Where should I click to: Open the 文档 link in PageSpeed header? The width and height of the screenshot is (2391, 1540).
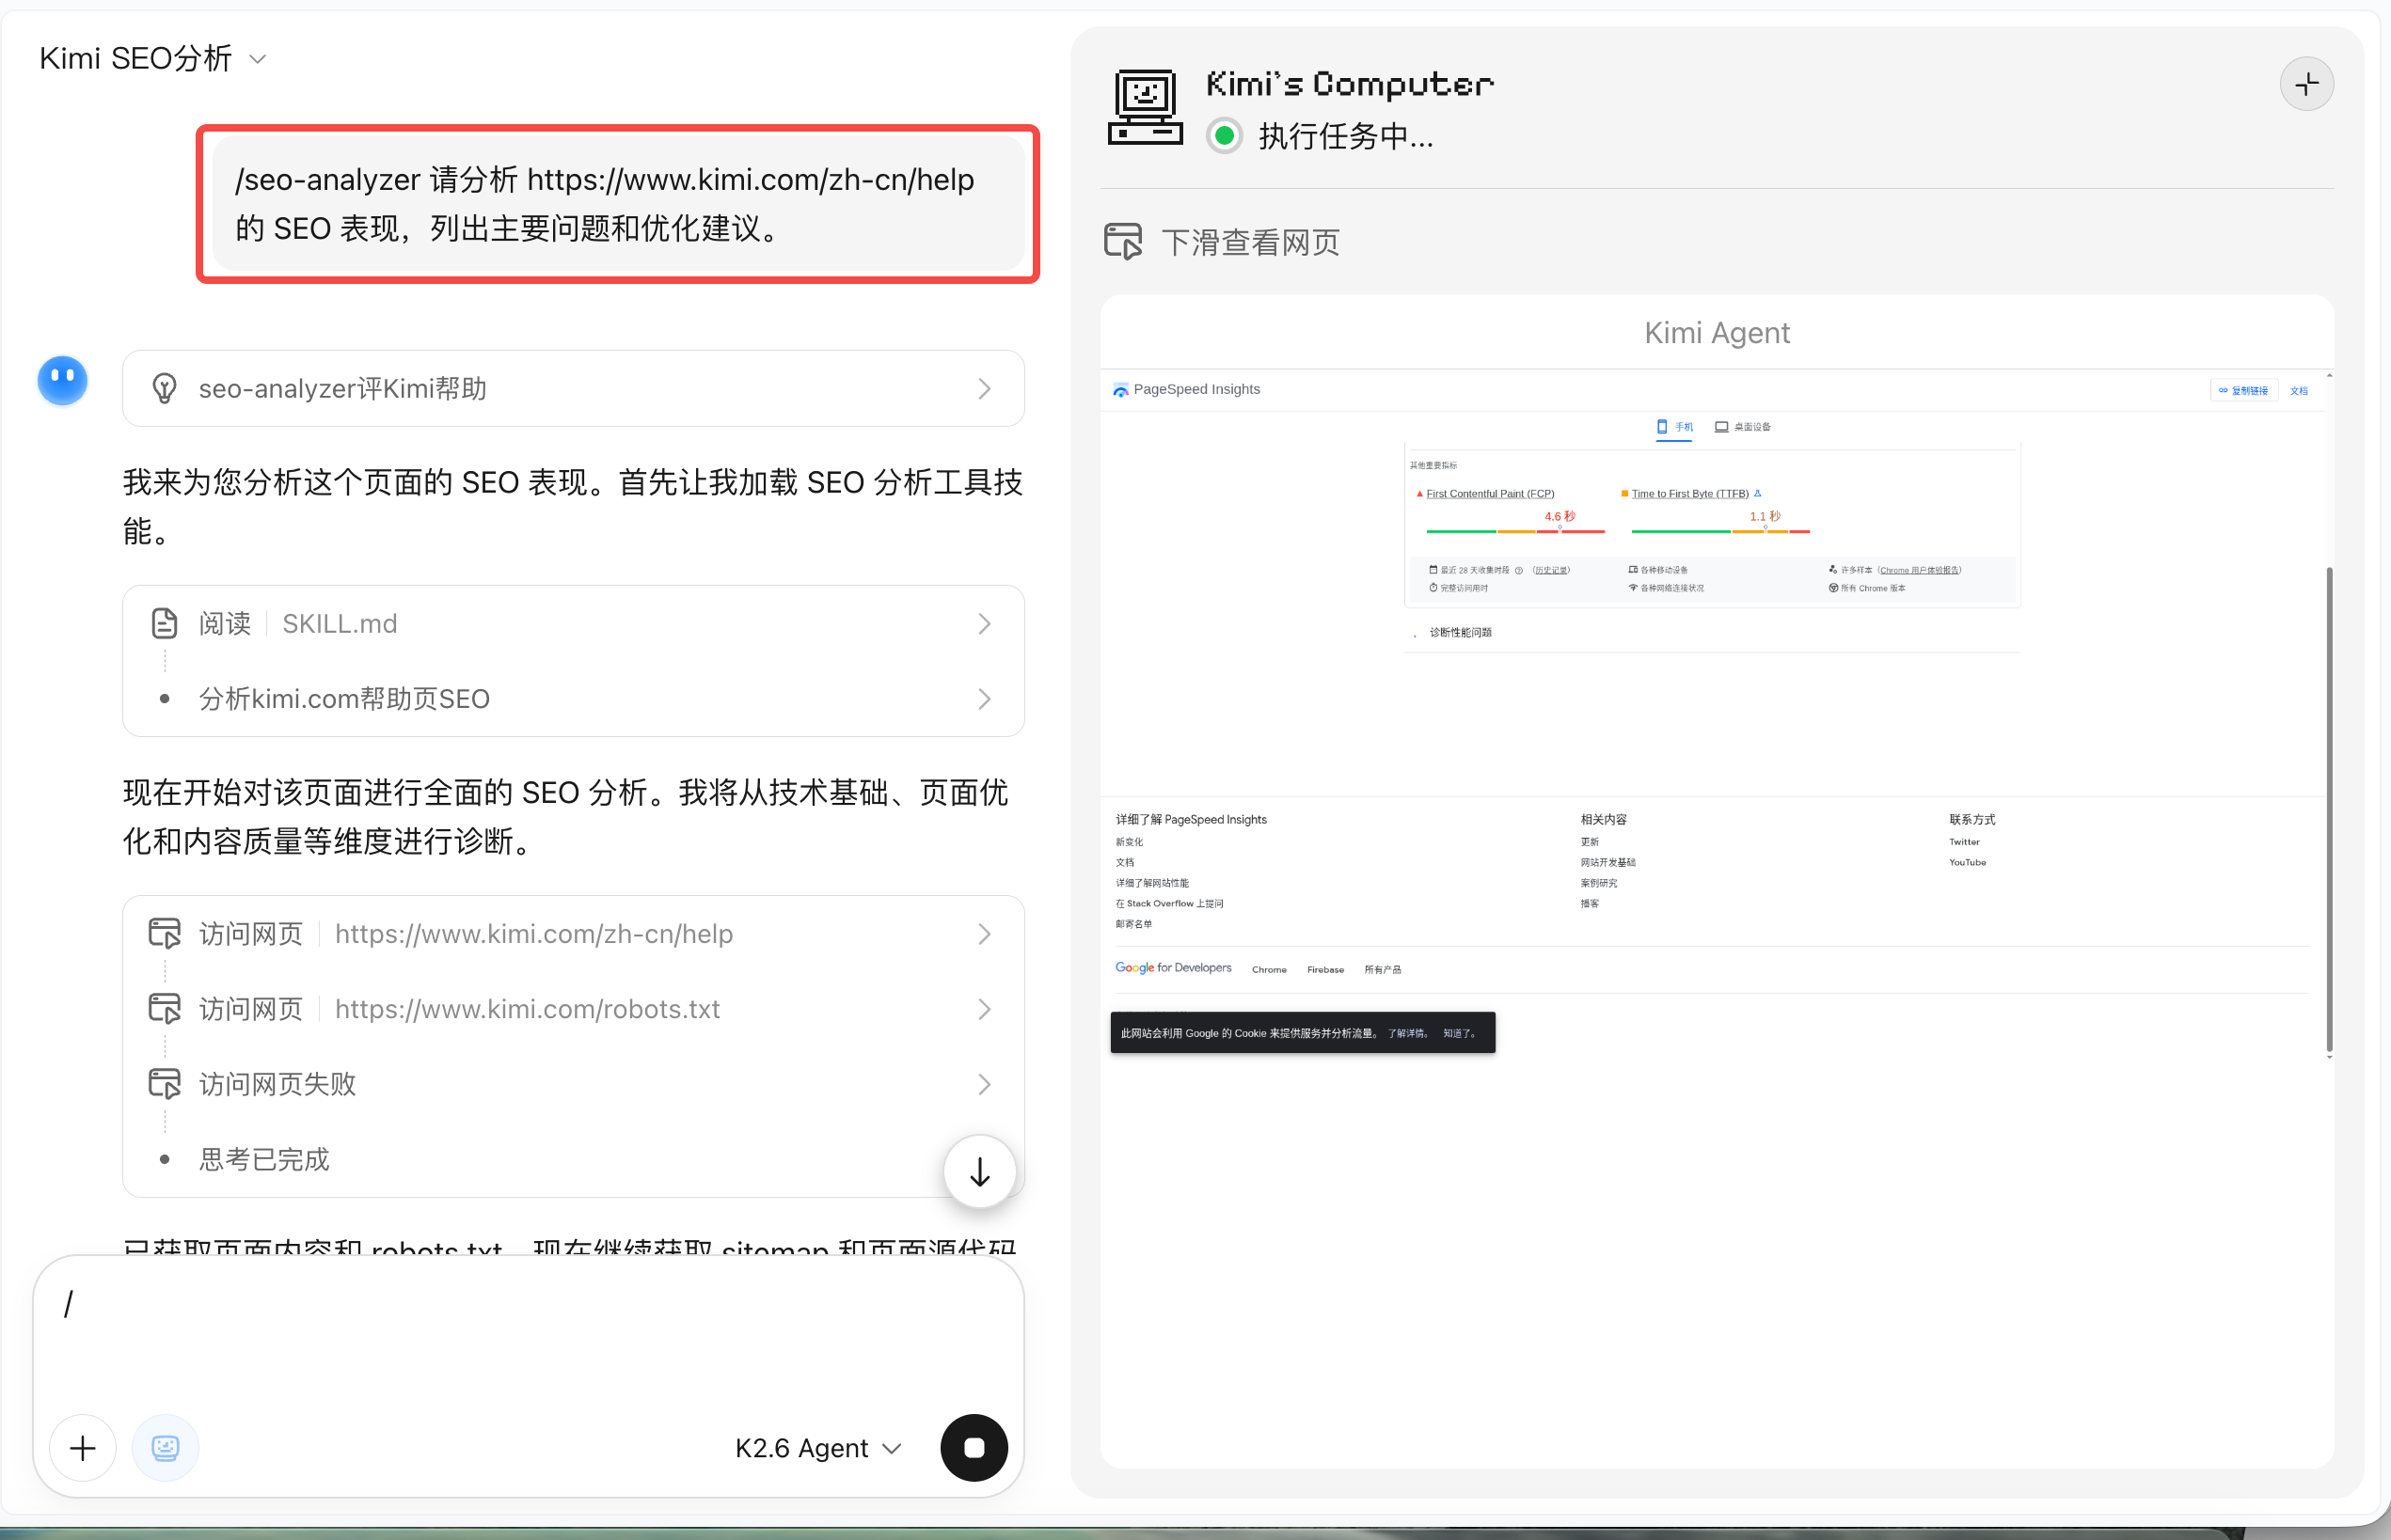2299,390
